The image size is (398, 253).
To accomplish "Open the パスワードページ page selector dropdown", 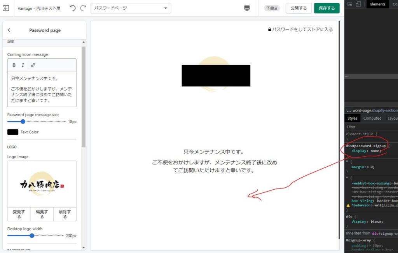I will 131,8.
